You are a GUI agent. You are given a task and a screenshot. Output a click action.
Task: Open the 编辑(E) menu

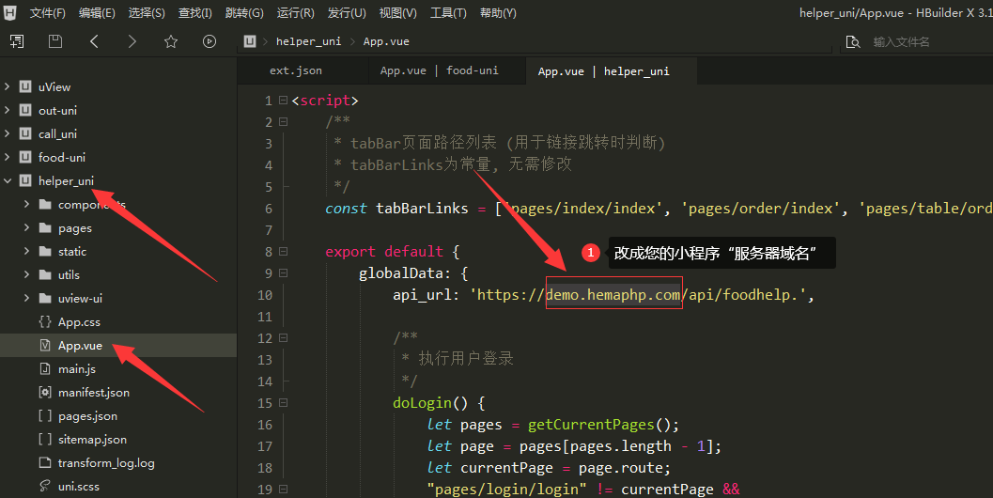97,12
